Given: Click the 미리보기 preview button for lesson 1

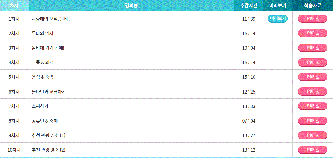Looking at the screenshot, I should coord(277,19).
